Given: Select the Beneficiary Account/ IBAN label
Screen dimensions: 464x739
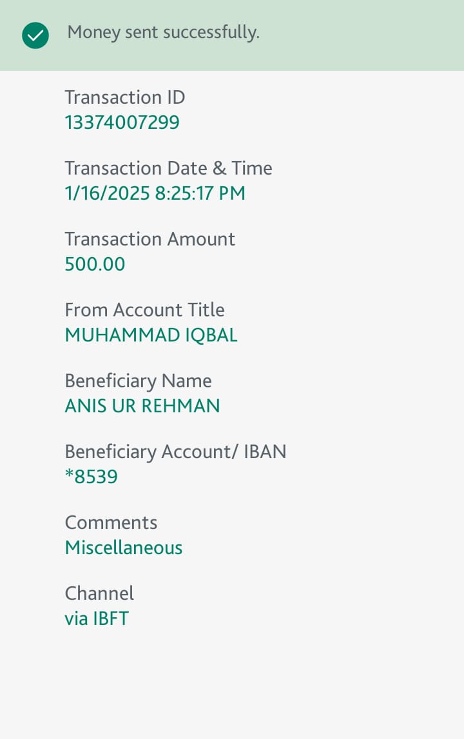Looking at the screenshot, I should pyautogui.click(x=175, y=452).
